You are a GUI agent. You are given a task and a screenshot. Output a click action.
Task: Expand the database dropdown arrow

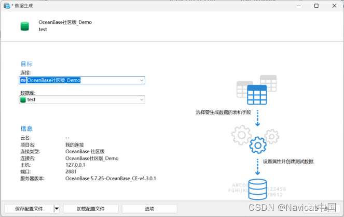(x=142, y=100)
